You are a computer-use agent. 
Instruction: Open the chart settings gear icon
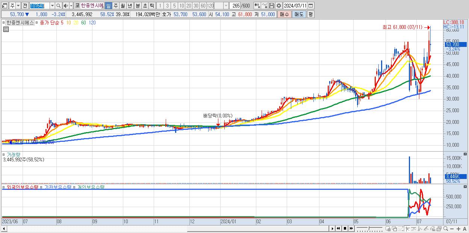coord(279,6)
